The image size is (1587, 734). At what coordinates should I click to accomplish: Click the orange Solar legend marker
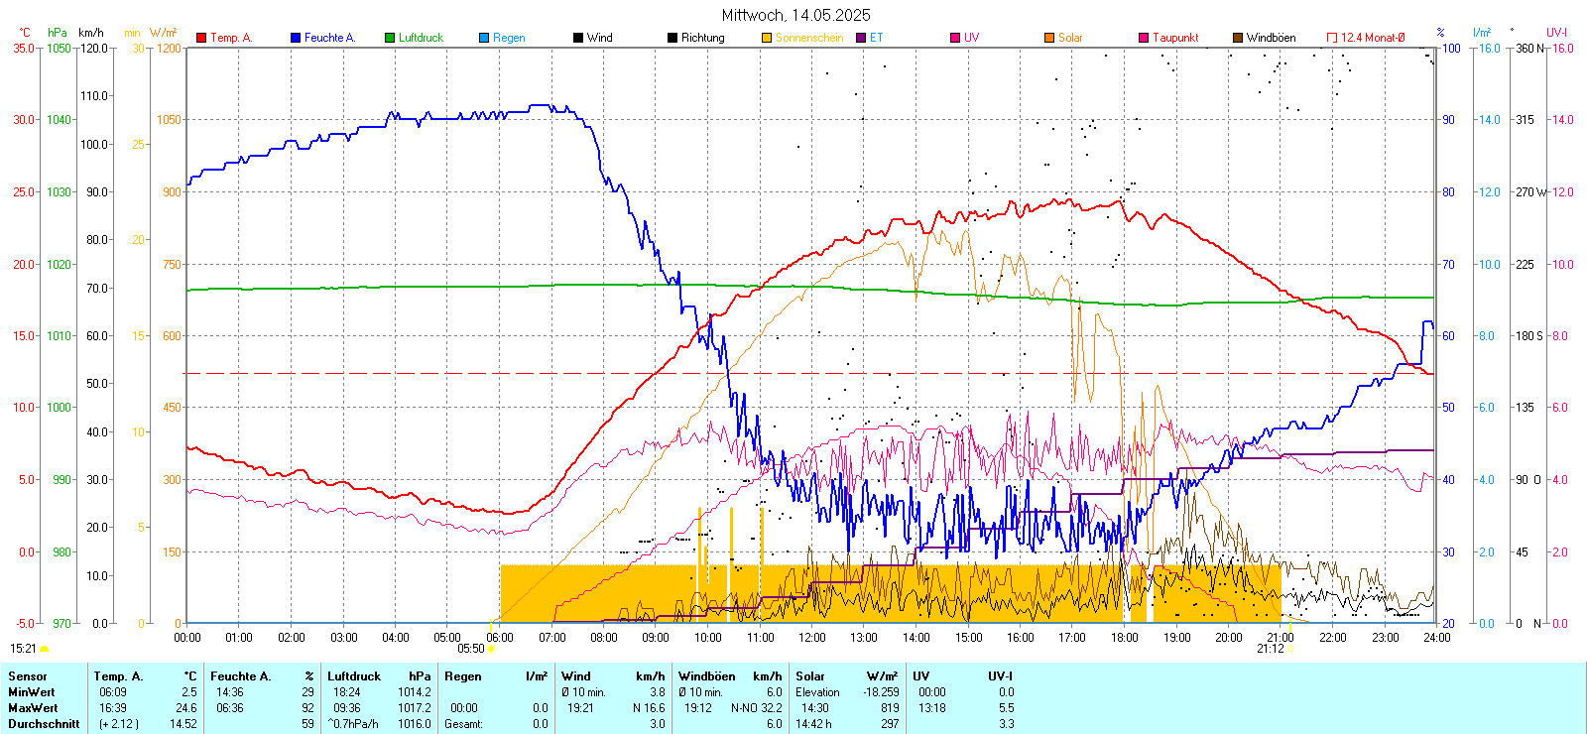tap(1049, 38)
